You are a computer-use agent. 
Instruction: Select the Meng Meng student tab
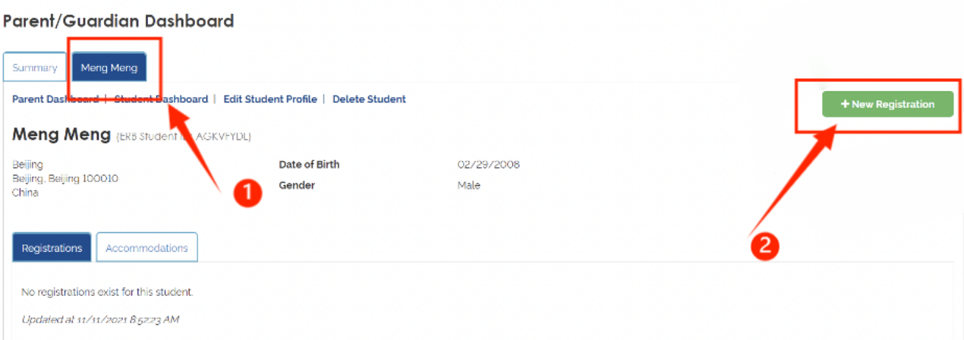click(109, 68)
